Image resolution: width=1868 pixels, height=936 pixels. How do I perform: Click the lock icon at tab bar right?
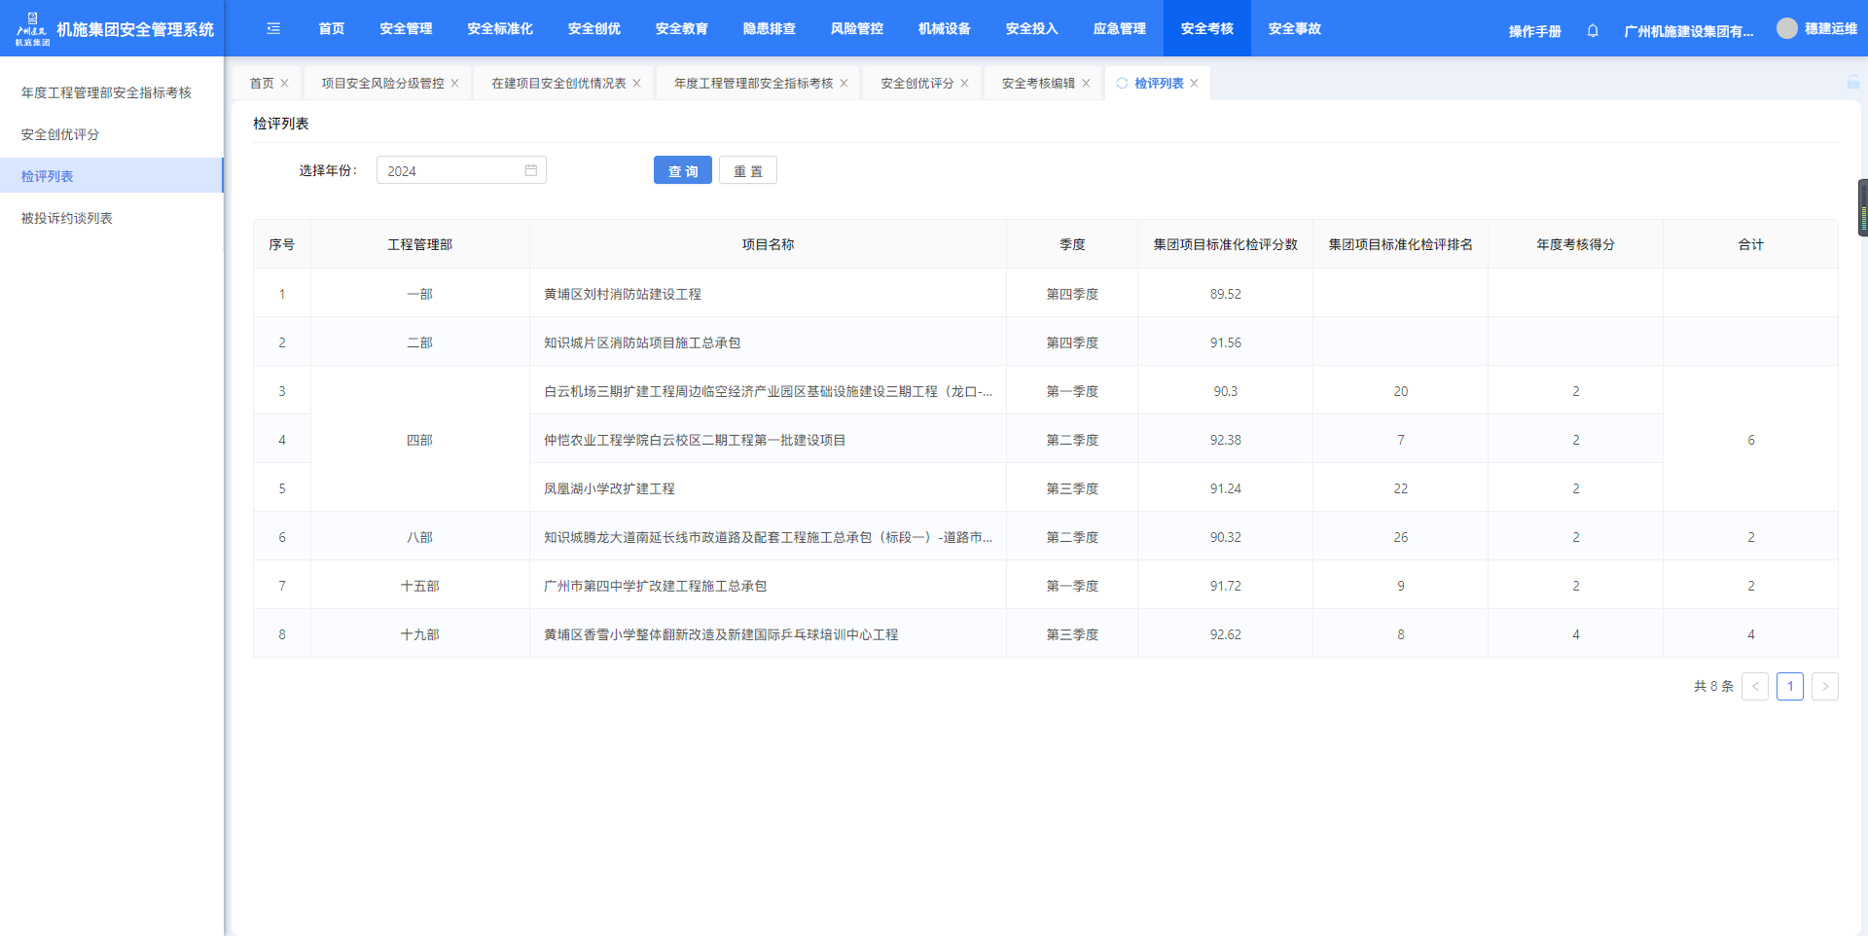[x=1852, y=83]
